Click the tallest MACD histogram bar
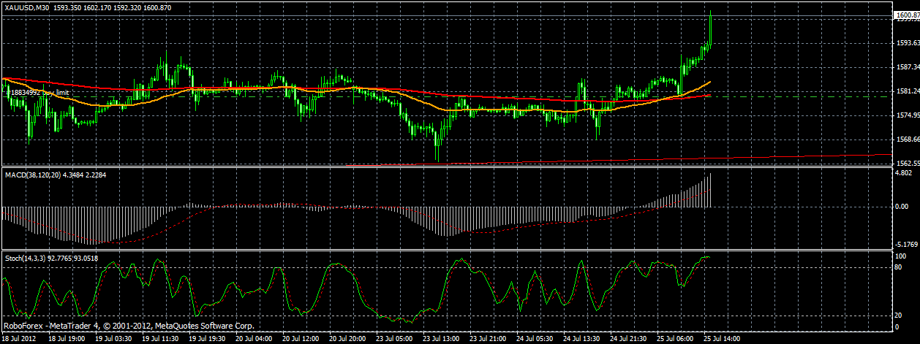Screen dimensions: 920x344 pyautogui.click(x=711, y=189)
